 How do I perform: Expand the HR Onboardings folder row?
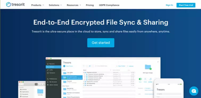pos(84,83)
